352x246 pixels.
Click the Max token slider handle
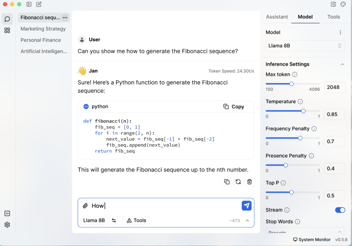pos(291,84)
